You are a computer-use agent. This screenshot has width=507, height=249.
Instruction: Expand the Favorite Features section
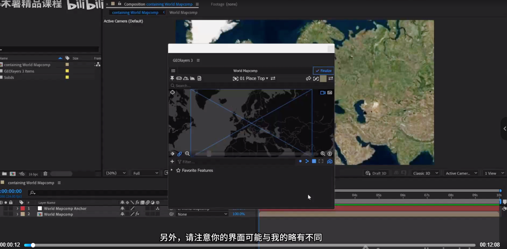tap(172, 170)
